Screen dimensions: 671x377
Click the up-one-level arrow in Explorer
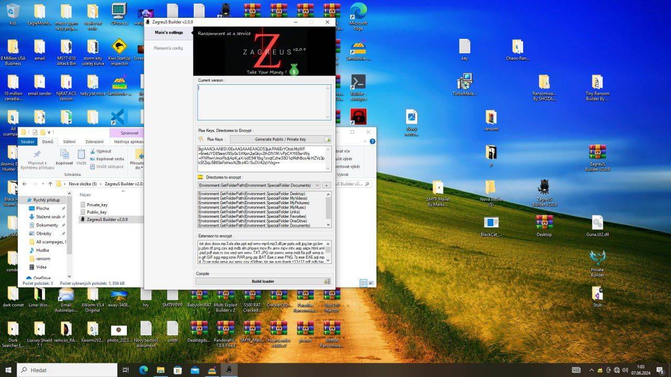coord(50,184)
